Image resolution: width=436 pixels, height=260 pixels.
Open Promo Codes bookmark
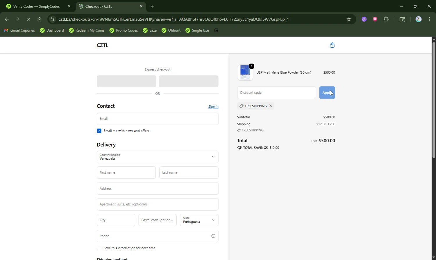coord(124,30)
